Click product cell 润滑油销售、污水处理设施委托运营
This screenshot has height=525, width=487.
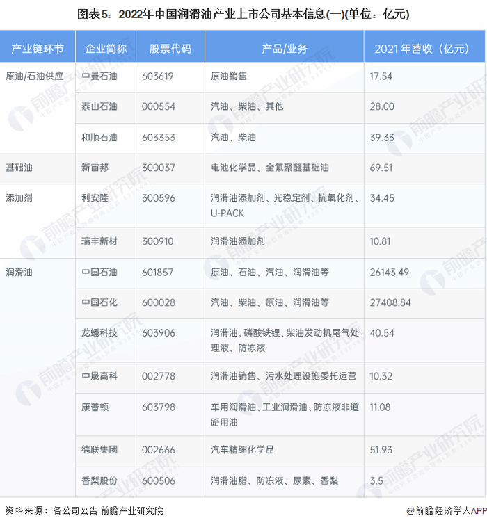pos(283,376)
